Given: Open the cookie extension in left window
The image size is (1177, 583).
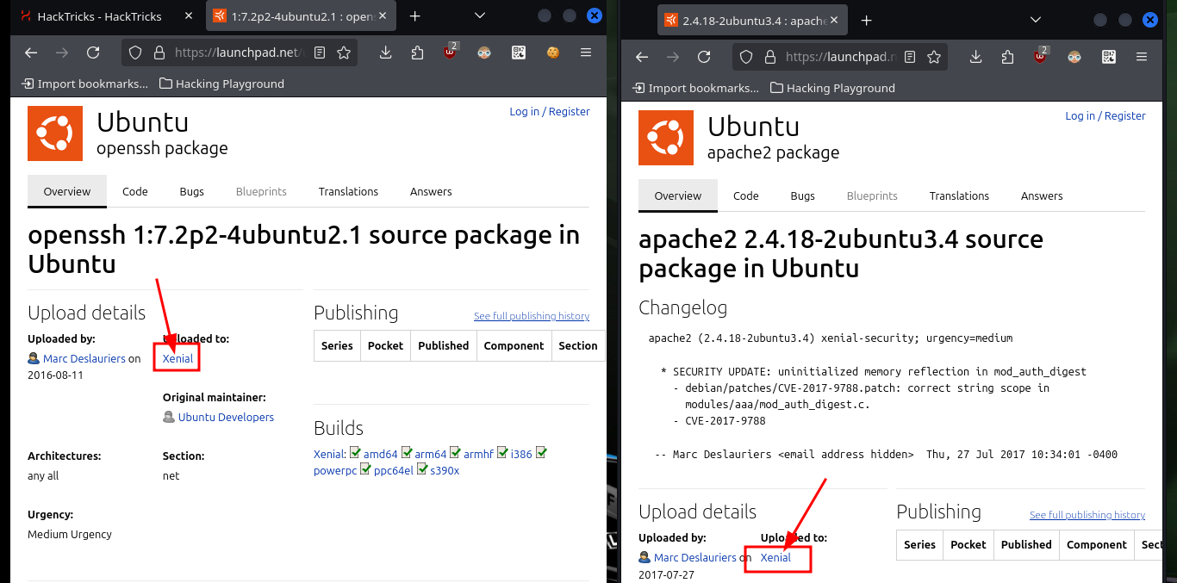Looking at the screenshot, I should [552, 53].
